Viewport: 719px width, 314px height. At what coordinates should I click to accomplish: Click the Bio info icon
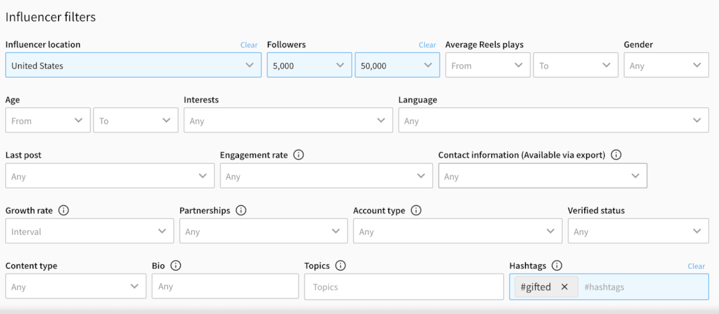tap(176, 265)
